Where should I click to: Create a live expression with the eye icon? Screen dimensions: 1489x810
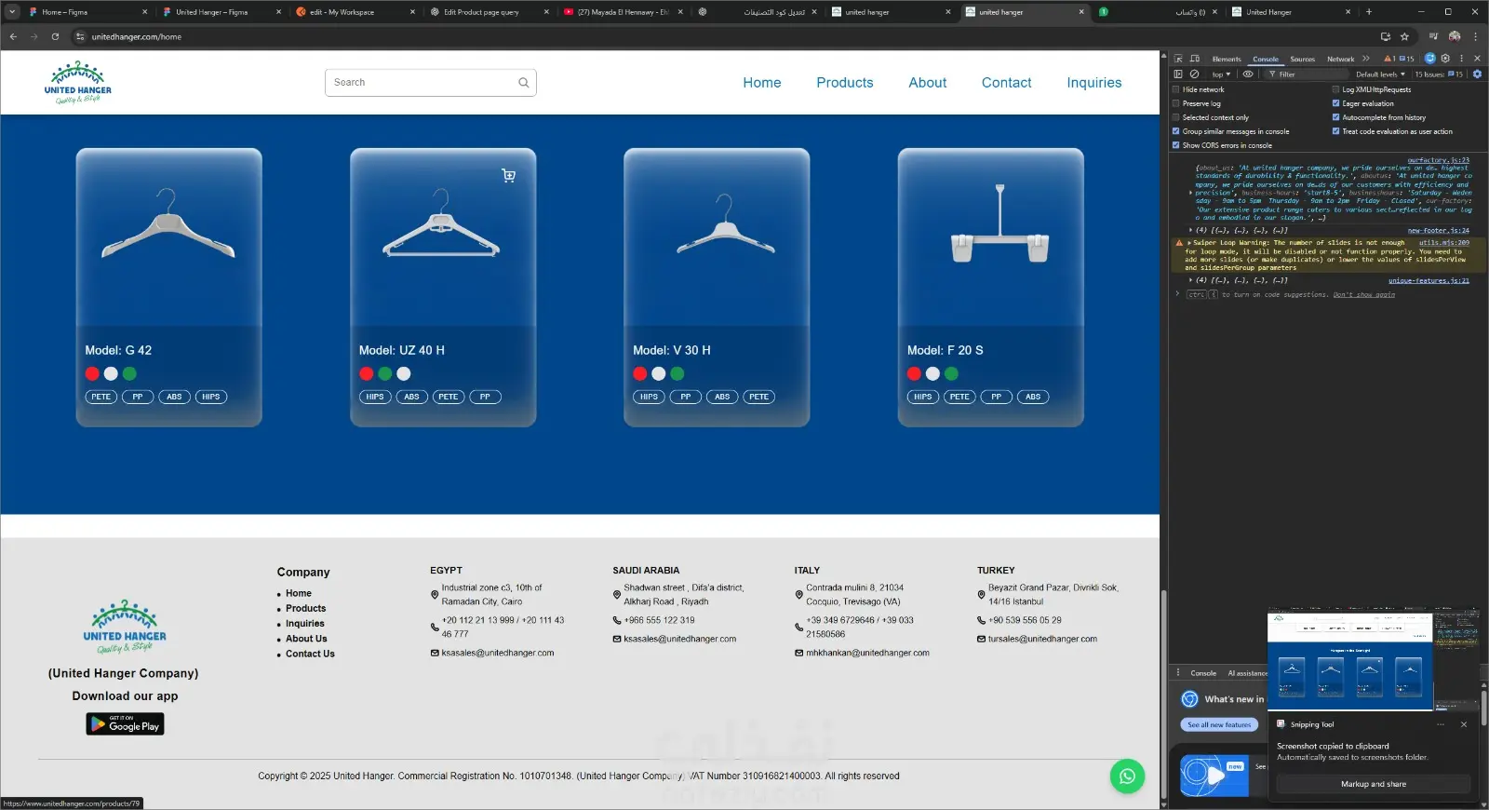pos(1248,74)
